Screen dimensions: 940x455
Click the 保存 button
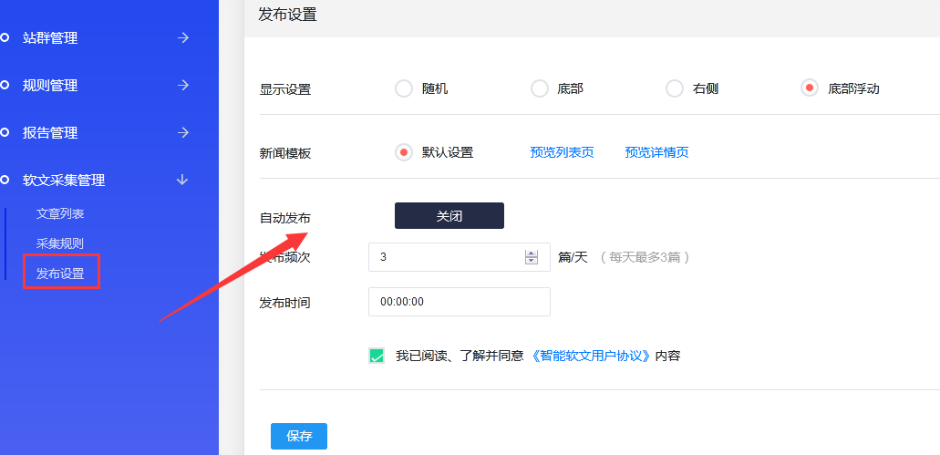(x=299, y=436)
